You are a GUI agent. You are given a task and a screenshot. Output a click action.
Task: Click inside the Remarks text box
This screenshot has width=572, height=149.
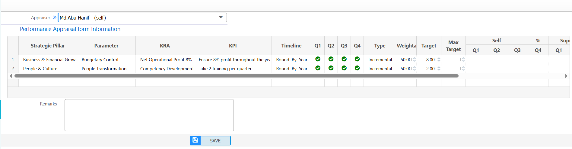[149, 115]
